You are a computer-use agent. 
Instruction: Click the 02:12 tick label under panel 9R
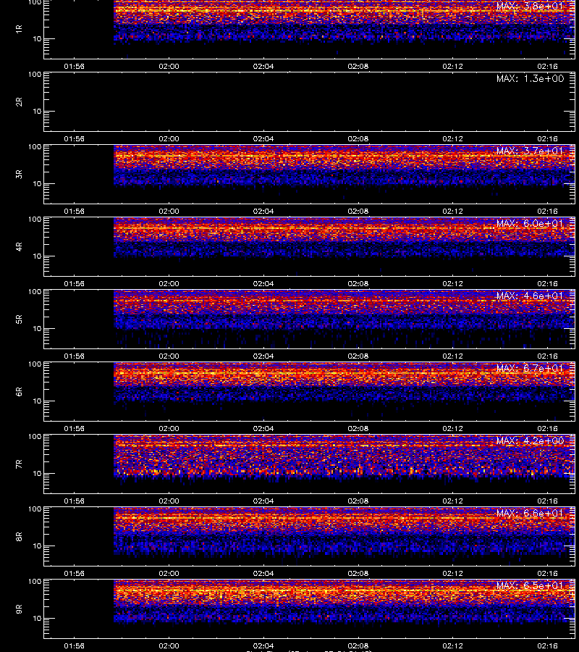[453, 645]
